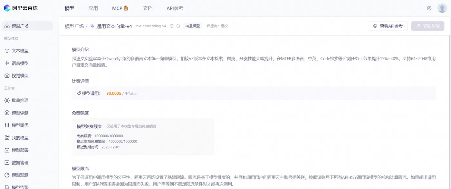
Task: Click the 模型告警 icon at sidebar bottom
Action: click(x=7, y=187)
